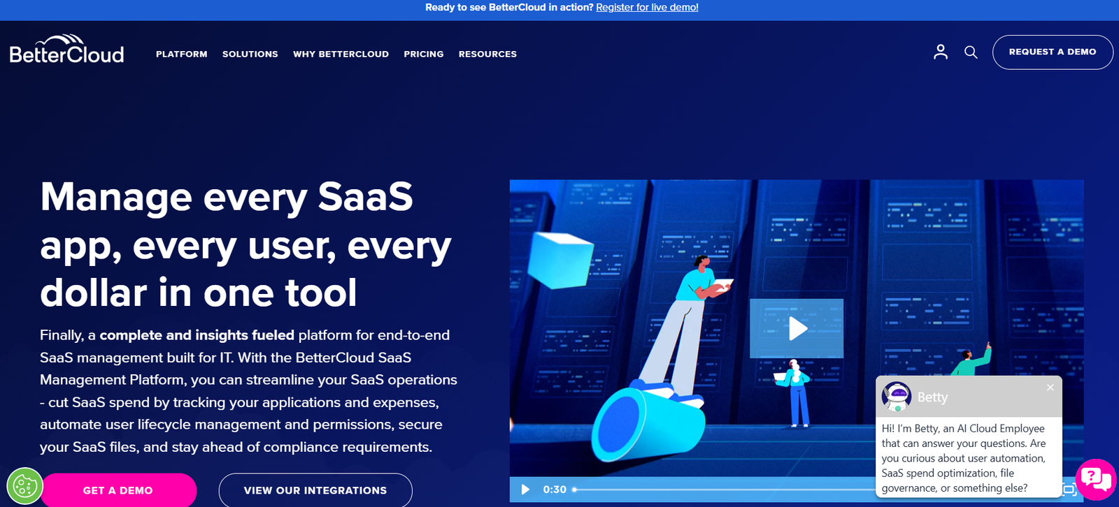Image resolution: width=1119 pixels, height=507 pixels.
Task: Click the Request a Demo button
Action: [x=1052, y=52]
